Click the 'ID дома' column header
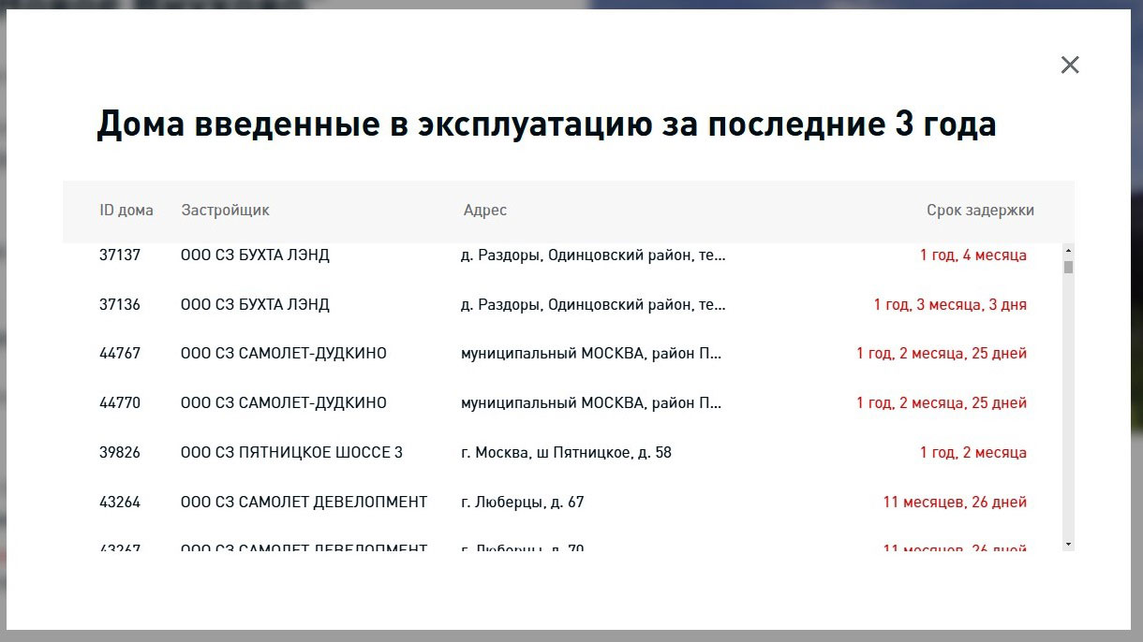This screenshot has height=642, width=1143. point(126,211)
